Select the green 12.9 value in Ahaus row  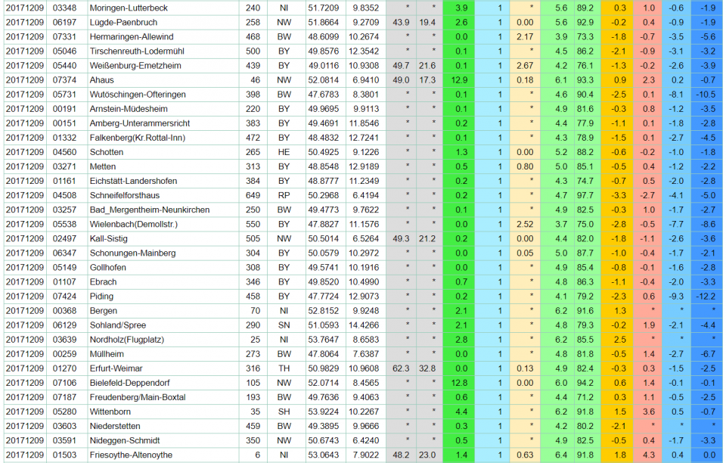[x=459, y=79]
